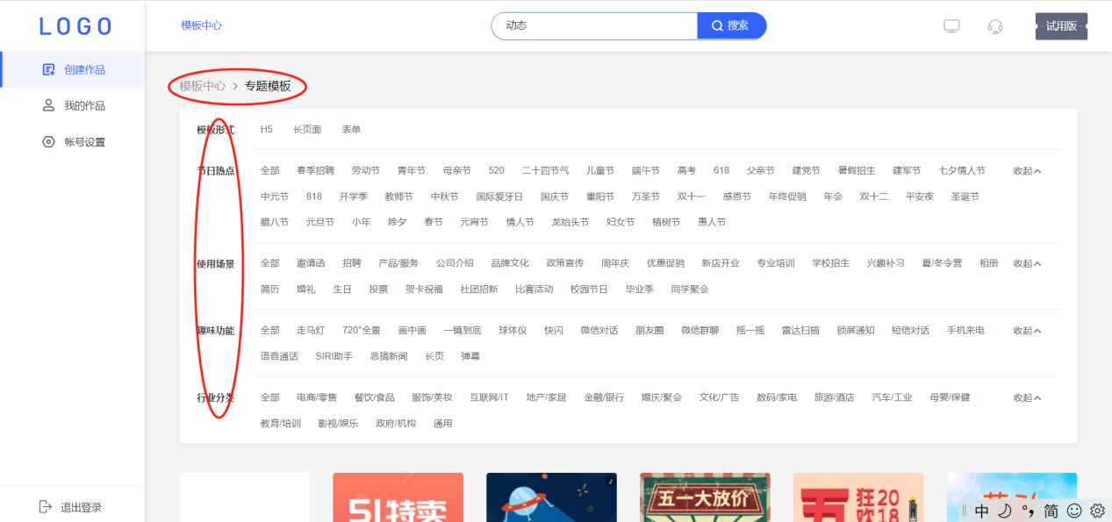Filter by 夏/冬令营 scenario

[942, 263]
